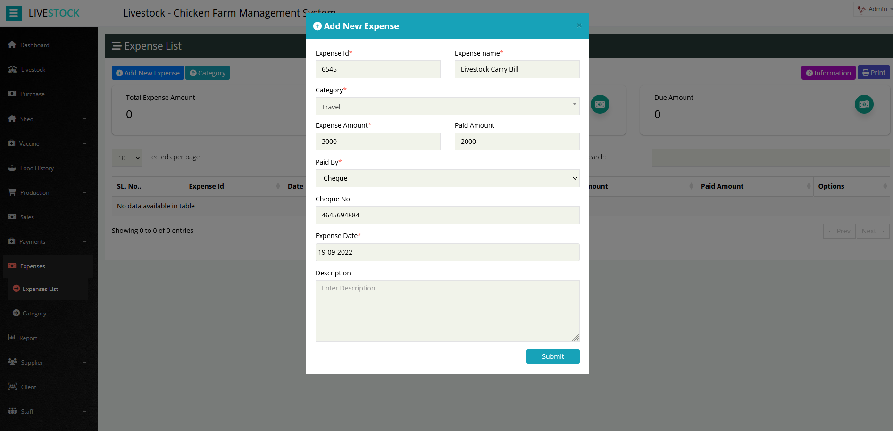This screenshot has width=893, height=431.
Task: Click the Vaccine icon in sidebar
Action: [12, 143]
